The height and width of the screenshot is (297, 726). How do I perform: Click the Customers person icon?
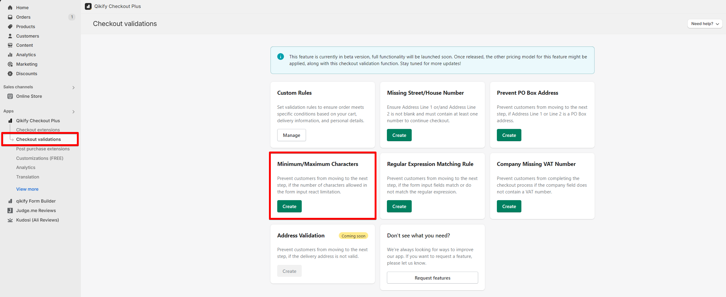click(x=10, y=36)
